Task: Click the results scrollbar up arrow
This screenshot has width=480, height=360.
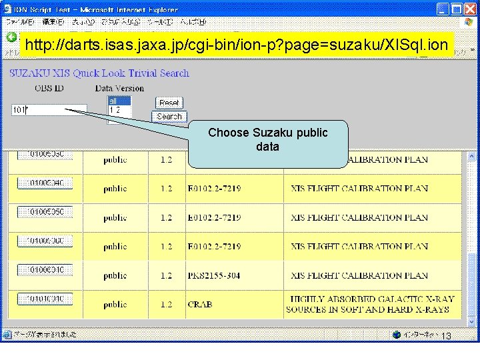Action: [471, 157]
